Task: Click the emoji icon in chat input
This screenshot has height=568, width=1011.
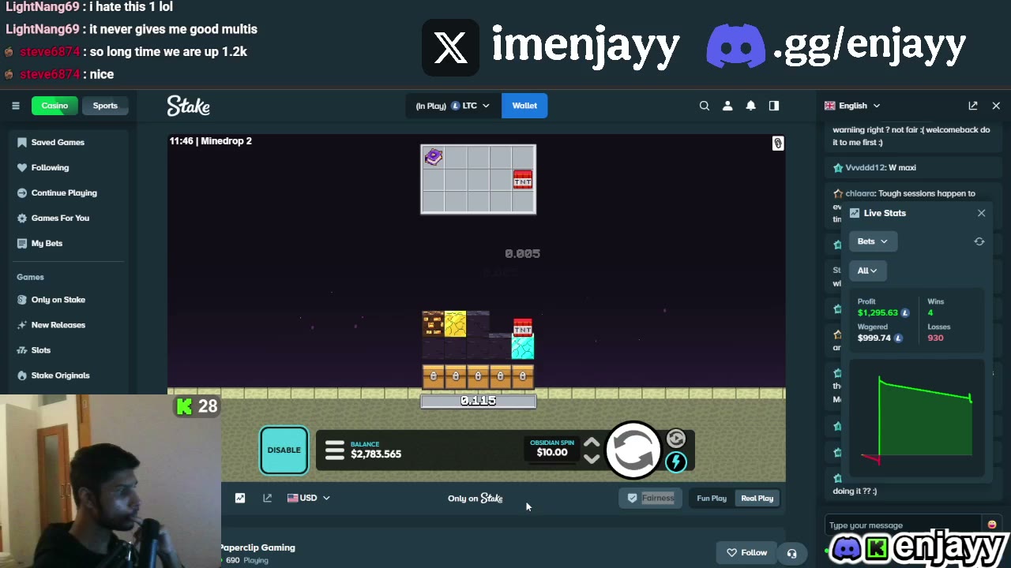Action: tap(992, 525)
